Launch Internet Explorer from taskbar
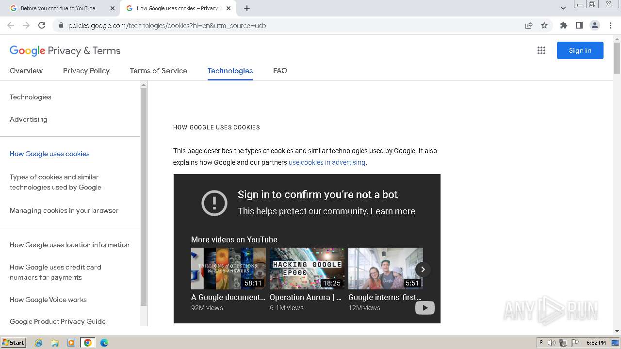This screenshot has height=349, width=621. pyautogui.click(x=38, y=343)
